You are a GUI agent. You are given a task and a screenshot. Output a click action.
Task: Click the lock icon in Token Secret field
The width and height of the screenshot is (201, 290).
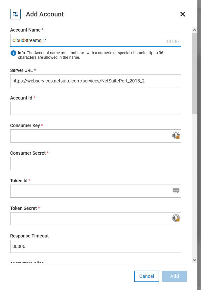click(176, 218)
